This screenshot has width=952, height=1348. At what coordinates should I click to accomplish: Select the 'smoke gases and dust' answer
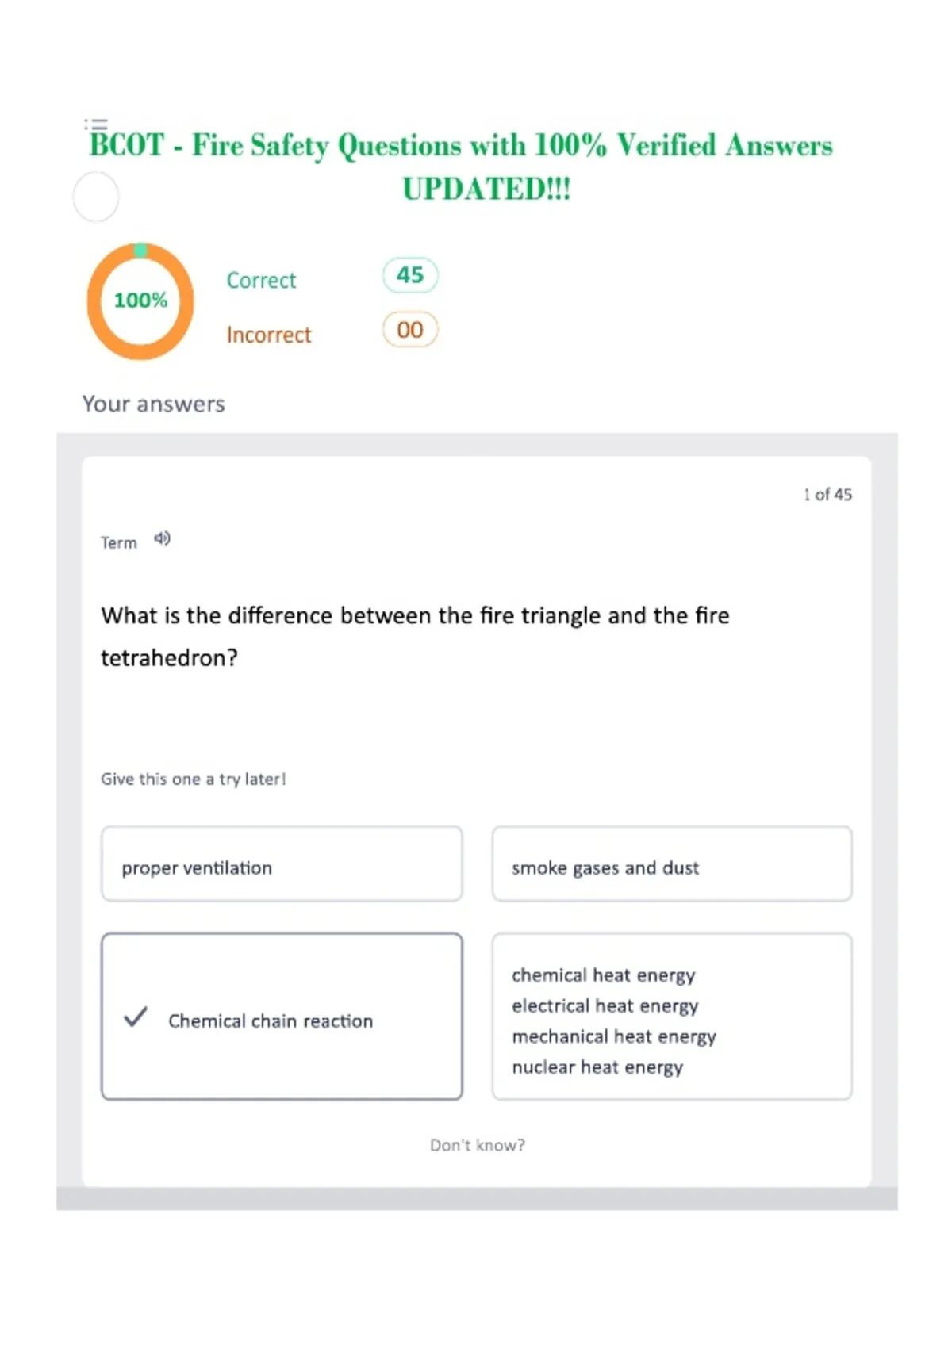[x=672, y=864]
